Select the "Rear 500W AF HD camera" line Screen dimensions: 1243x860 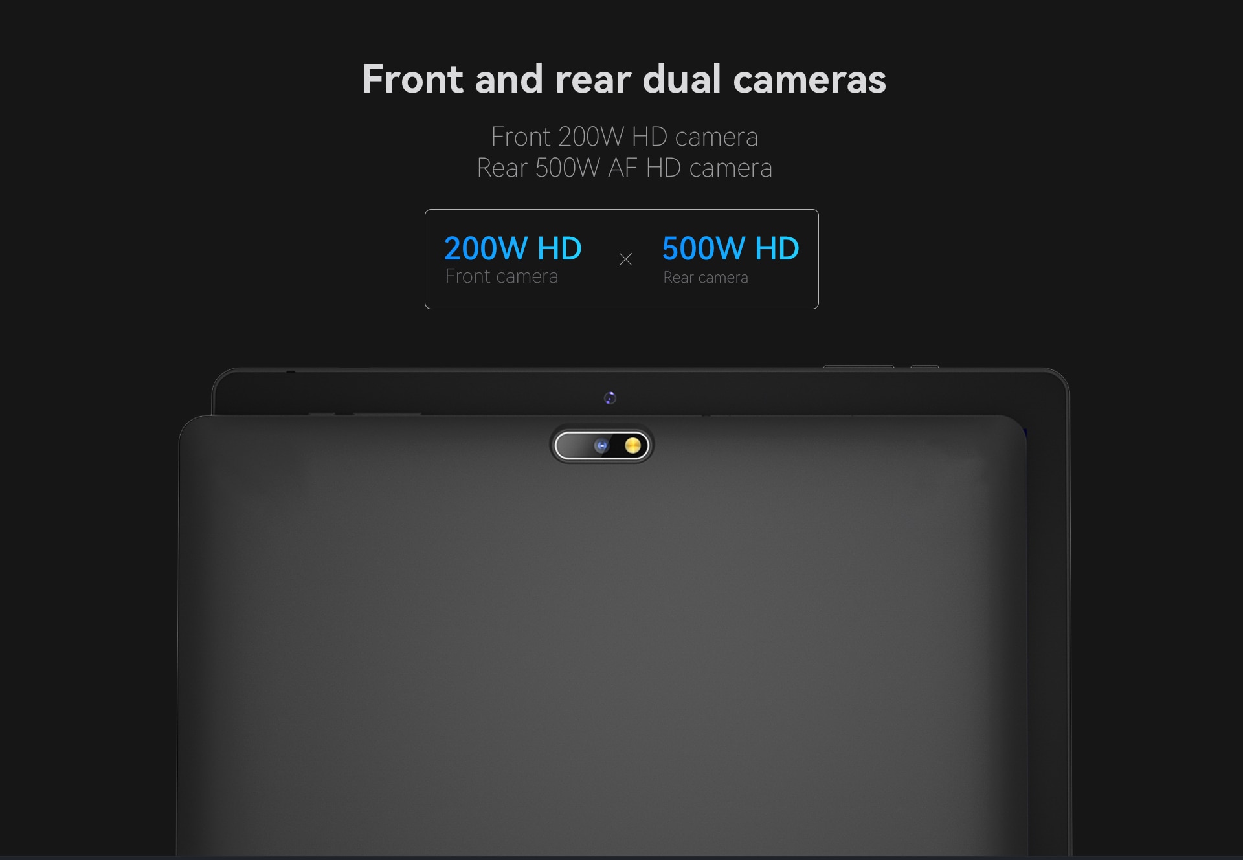[625, 168]
